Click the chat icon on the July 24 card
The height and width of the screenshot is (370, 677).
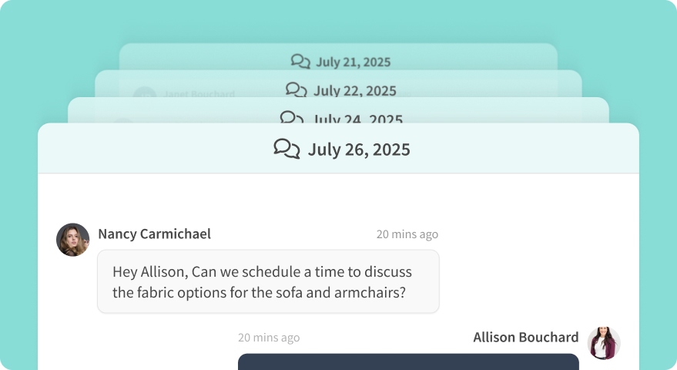pyautogui.click(x=291, y=118)
